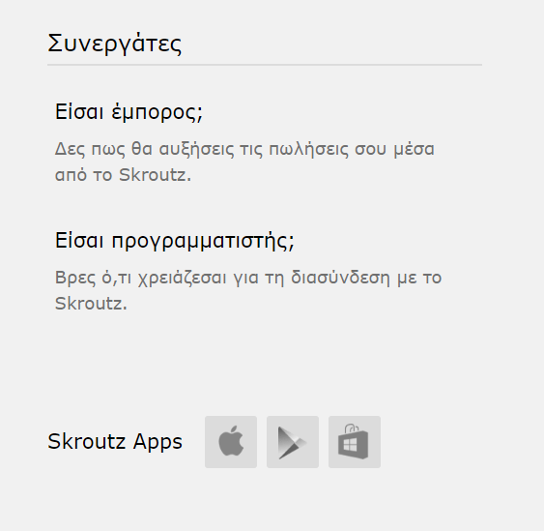The image size is (544, 531).
Task: Click the word διασύνδεση in developer description
Action: tap(340, 278)
